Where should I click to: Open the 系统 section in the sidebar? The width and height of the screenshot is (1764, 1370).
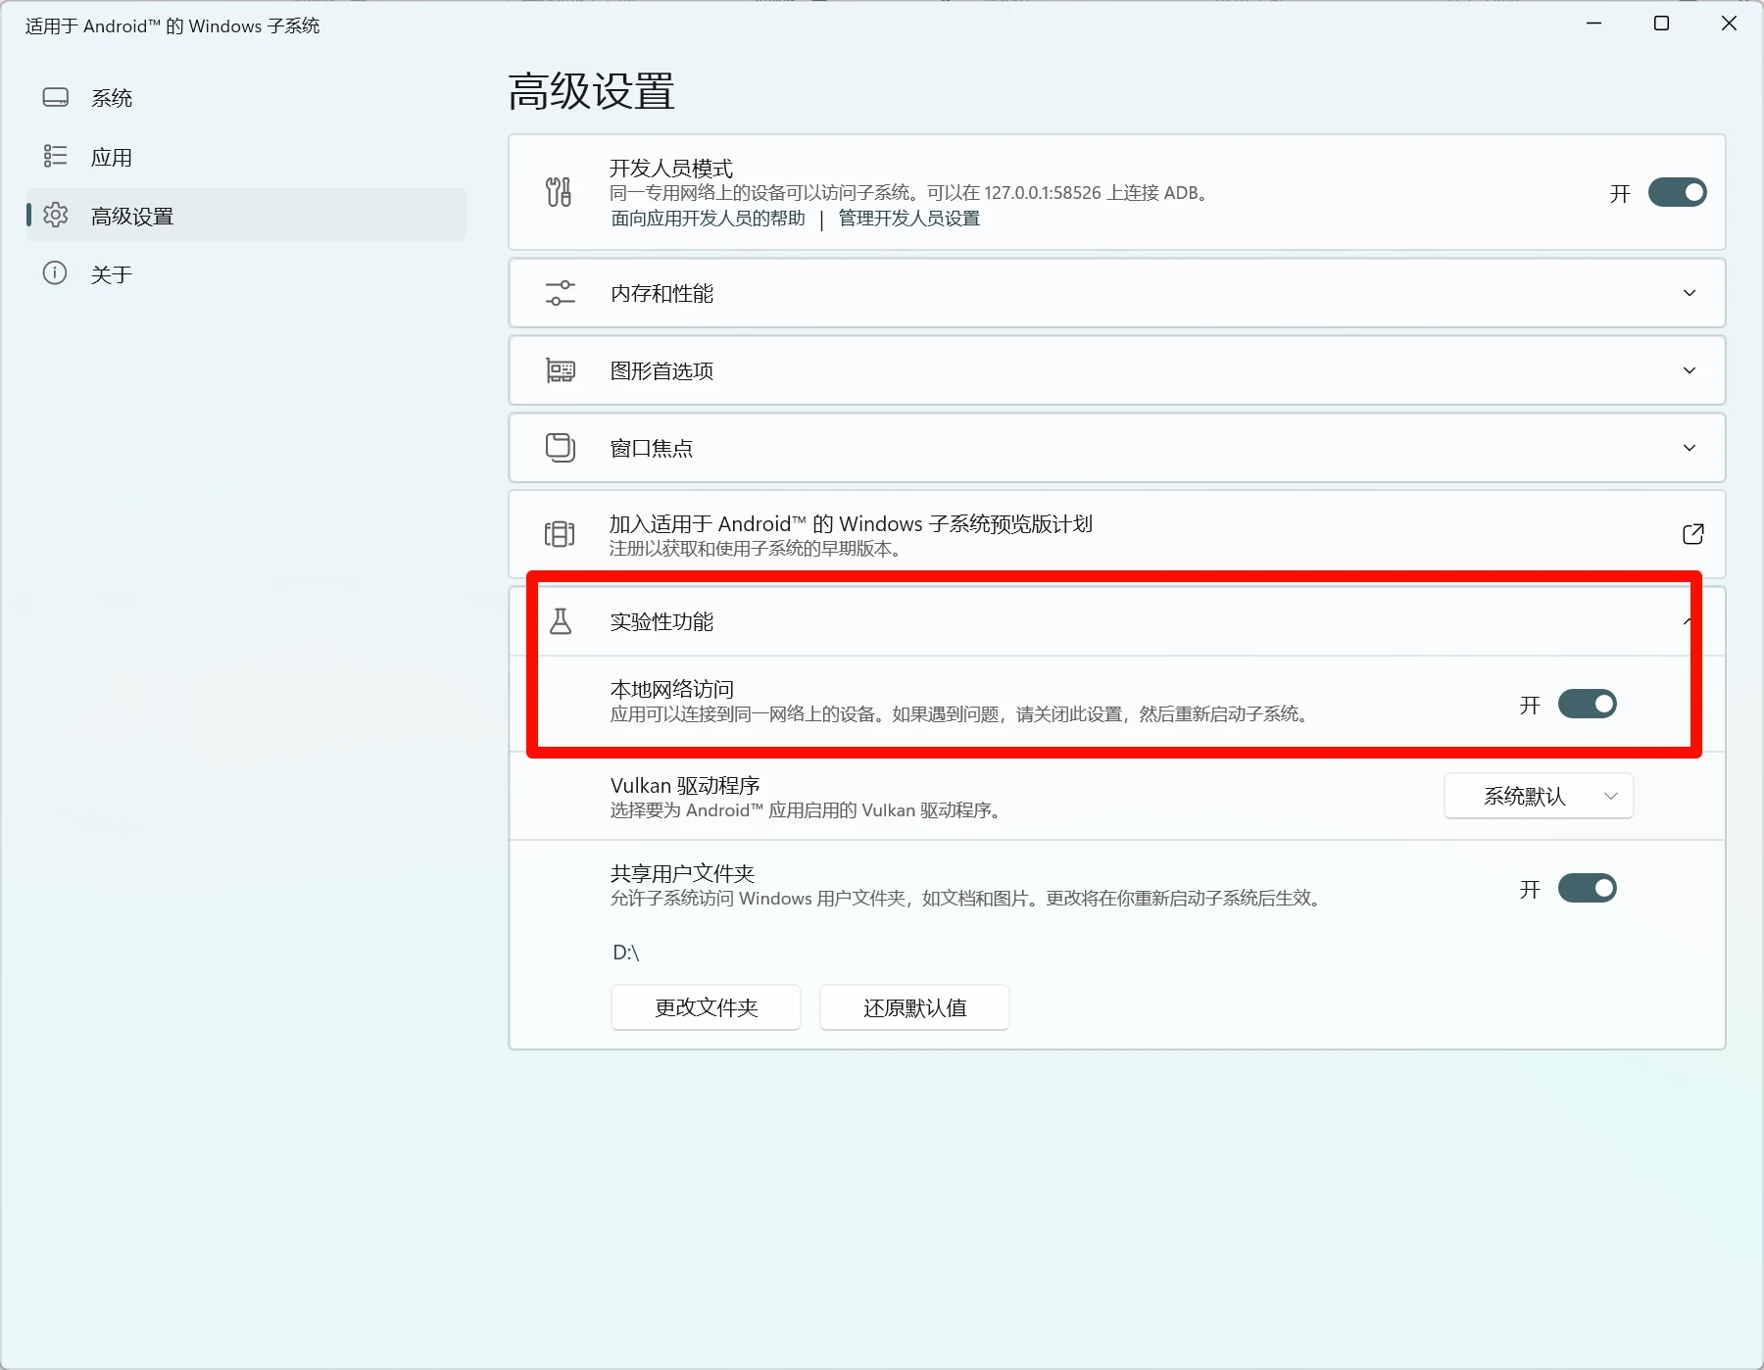pos(246,98)
